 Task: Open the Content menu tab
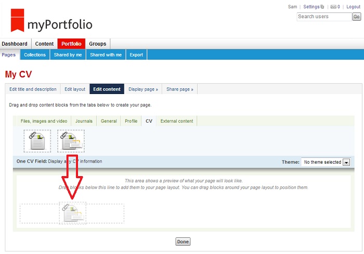click(44, 44)
